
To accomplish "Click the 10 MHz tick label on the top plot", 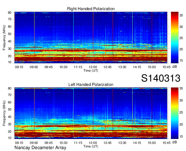I will [x=10, y=62].
